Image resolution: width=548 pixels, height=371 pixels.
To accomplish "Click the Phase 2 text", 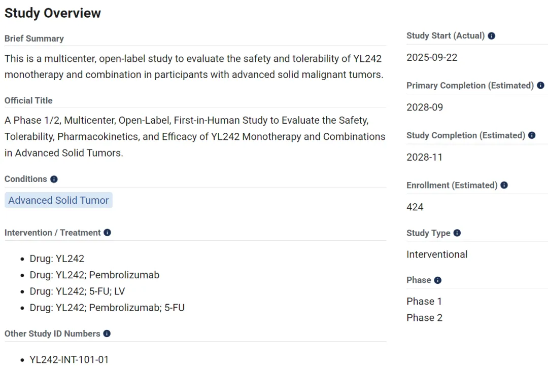I will coord(424,318).
